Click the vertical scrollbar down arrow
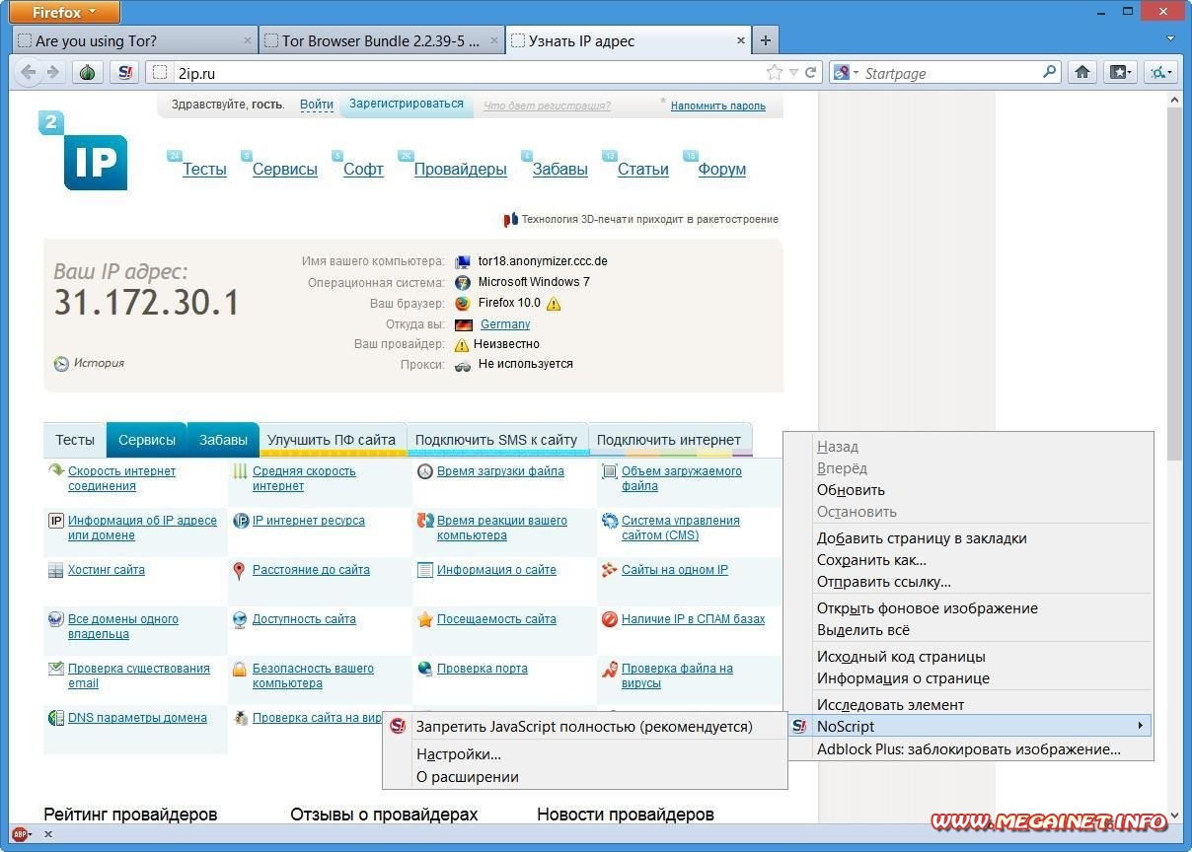This screenshot has height=852, width=1192. tap(1174, 816)
